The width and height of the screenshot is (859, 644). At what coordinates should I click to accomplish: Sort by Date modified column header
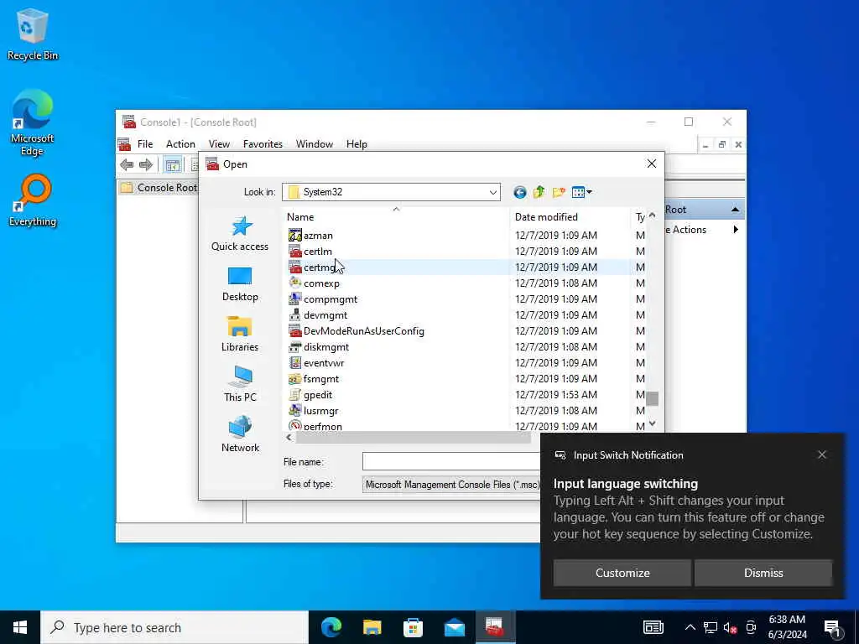(570, 217)
